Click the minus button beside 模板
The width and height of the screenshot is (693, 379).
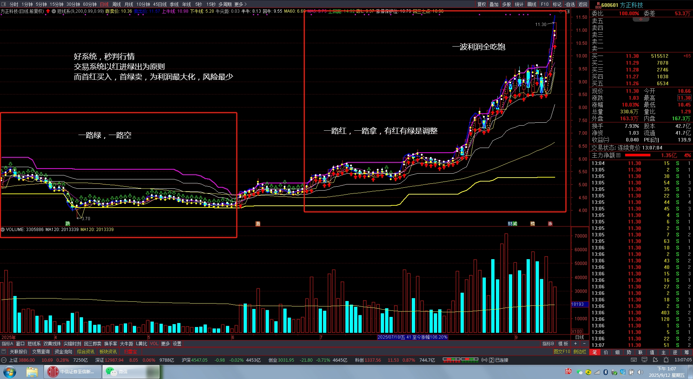pyautogui.click(x=584, y=344)
